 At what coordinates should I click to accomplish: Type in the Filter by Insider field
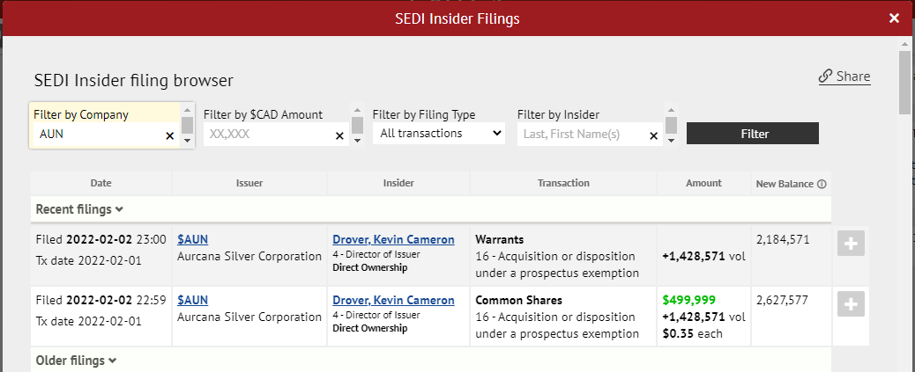click(580, 135)
